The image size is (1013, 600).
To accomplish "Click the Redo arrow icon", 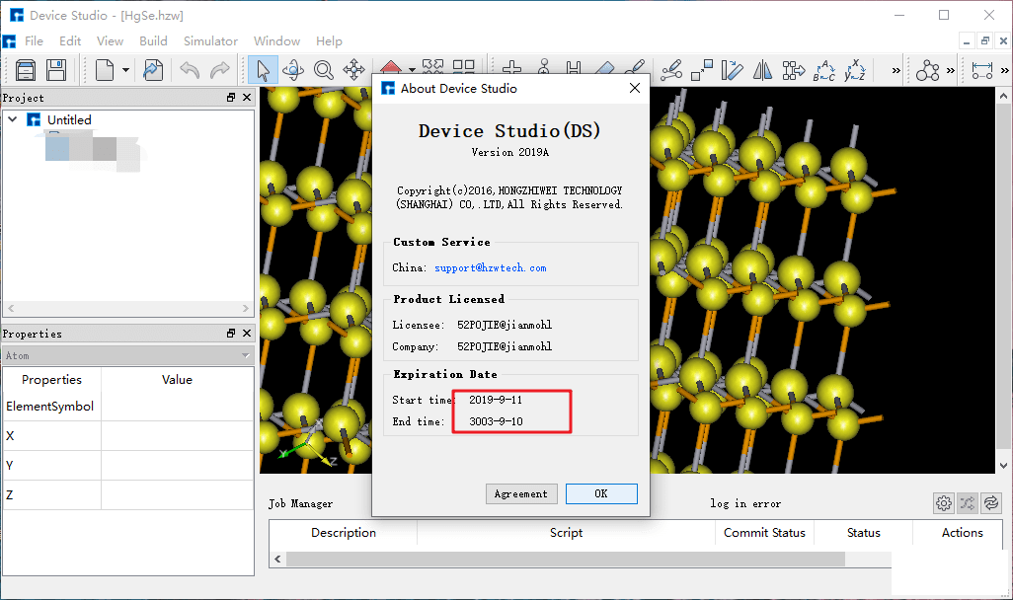I will 219,70.
